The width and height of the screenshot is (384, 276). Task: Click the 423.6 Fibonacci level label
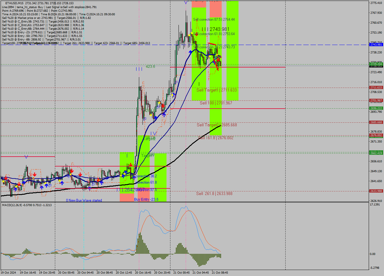[151, 67]
